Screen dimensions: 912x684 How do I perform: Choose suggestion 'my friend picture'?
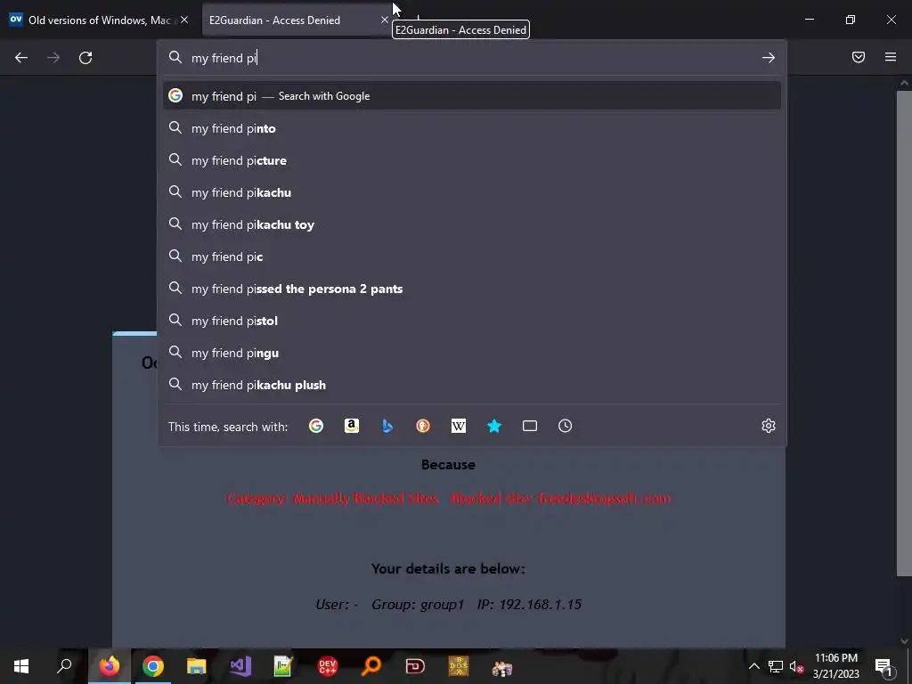click(x=472, y=160)
